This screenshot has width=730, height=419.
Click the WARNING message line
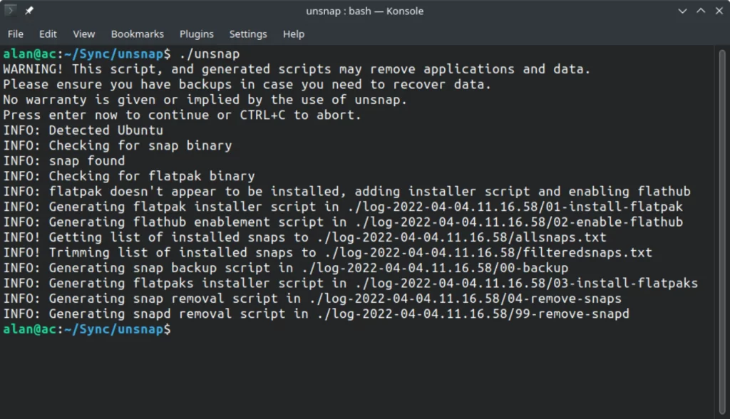point(297,69)
